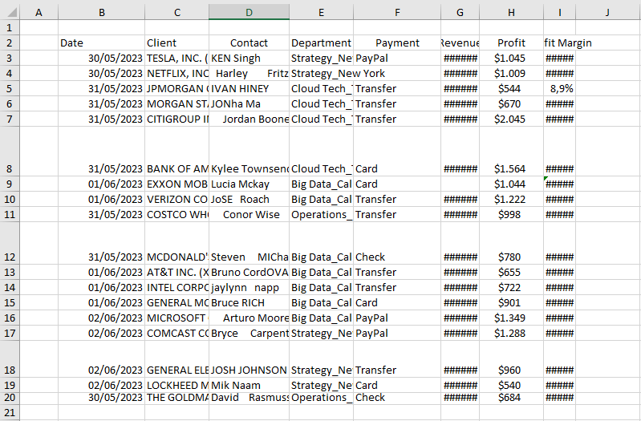Select the Bruno CordOVA contact cell
Screen dimensions: 641x421
pyautogui.click(x=249, y=272)
